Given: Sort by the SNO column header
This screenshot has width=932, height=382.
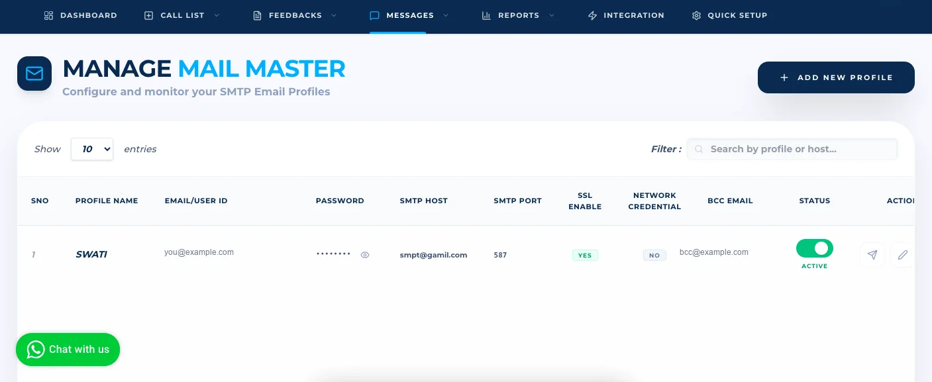Looking at the screenshot, I should pyautogui.click(x=40, y=201).
